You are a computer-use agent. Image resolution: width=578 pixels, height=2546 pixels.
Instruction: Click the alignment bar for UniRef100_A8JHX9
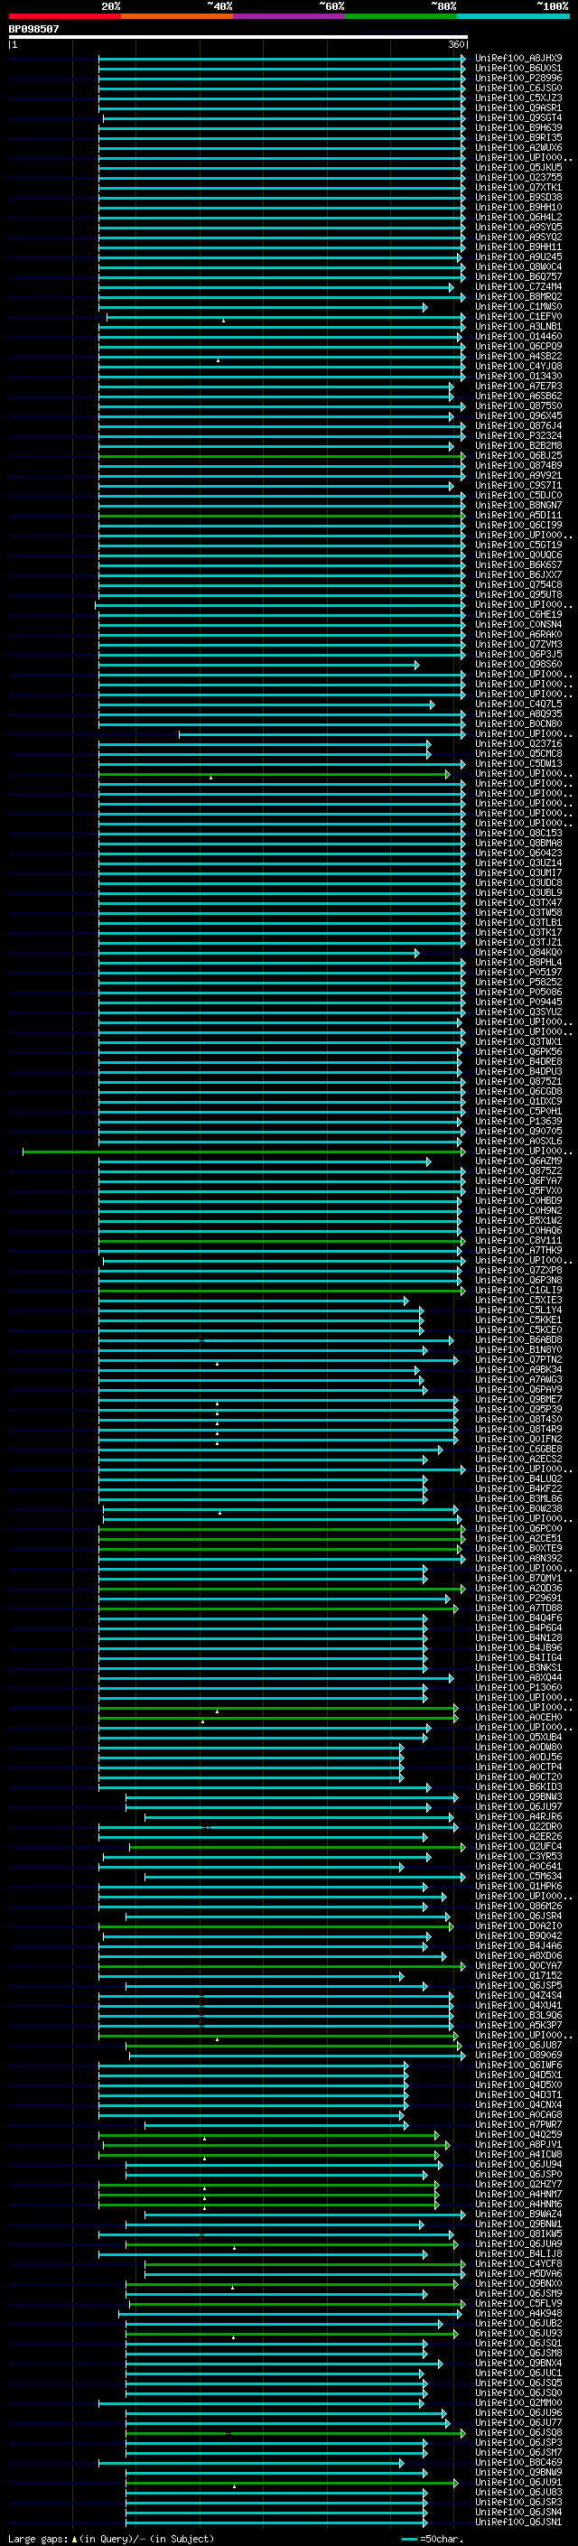[282, 59]
